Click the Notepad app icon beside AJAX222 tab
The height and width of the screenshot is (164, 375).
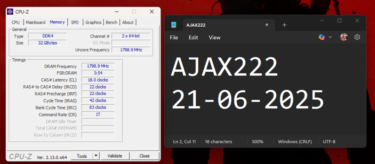point(174,25)
